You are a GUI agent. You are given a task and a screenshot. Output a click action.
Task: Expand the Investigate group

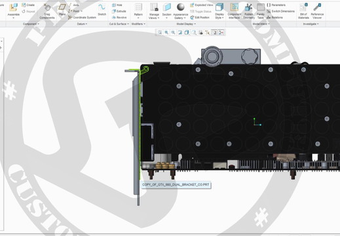coord(311,24)
